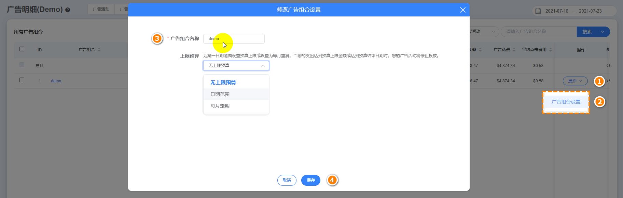Select 日期范围 from the budget options
This screenshot has width=623, height=198.
pos(220,94)
